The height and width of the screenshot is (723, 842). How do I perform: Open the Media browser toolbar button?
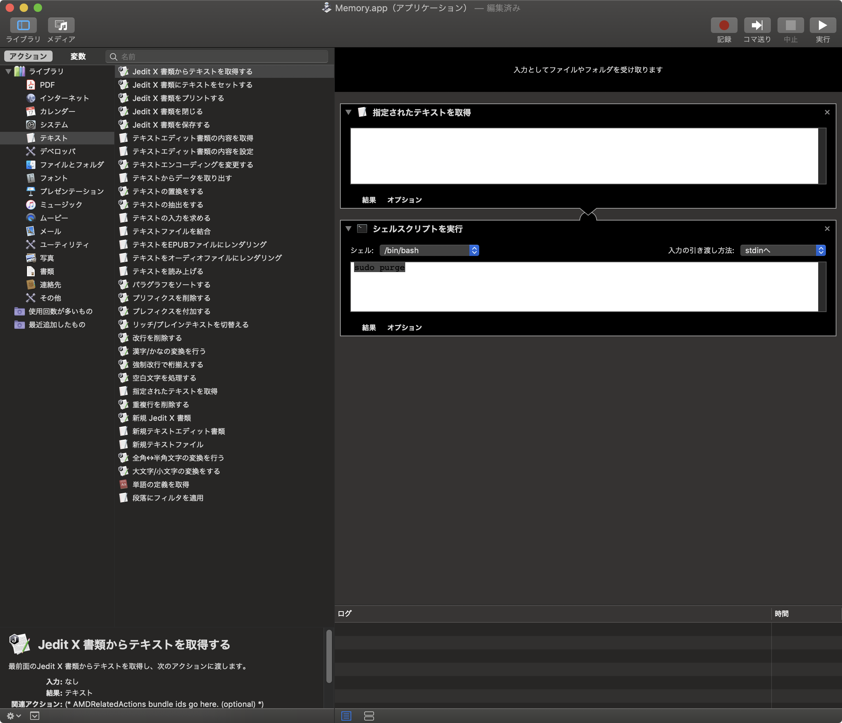click(x=61, y=25)
